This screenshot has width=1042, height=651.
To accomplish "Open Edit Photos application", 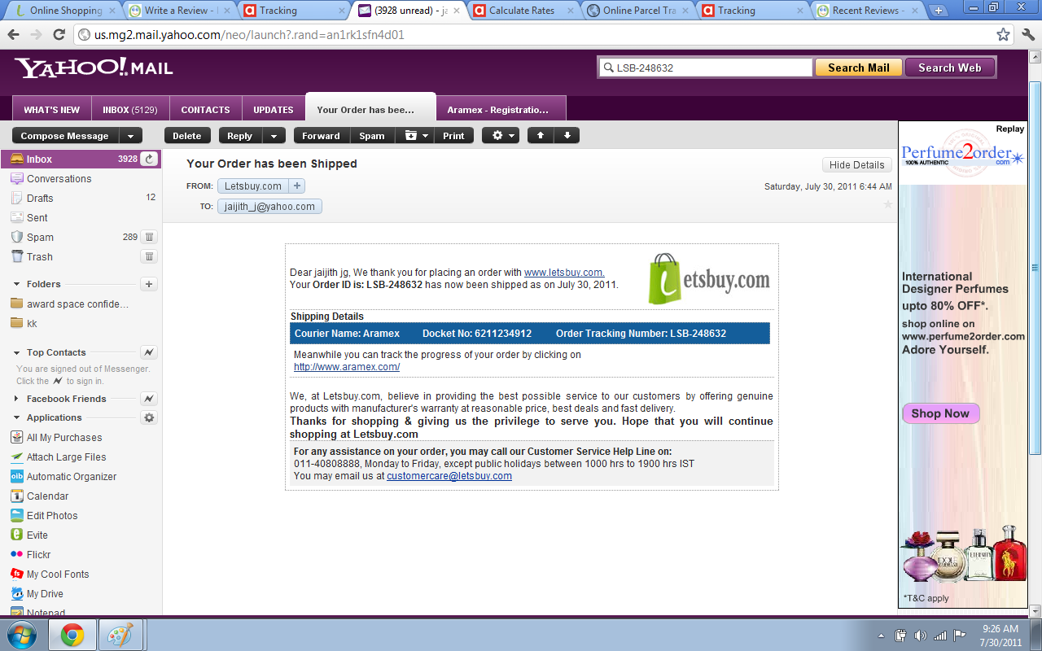I will tap(44, 516).
